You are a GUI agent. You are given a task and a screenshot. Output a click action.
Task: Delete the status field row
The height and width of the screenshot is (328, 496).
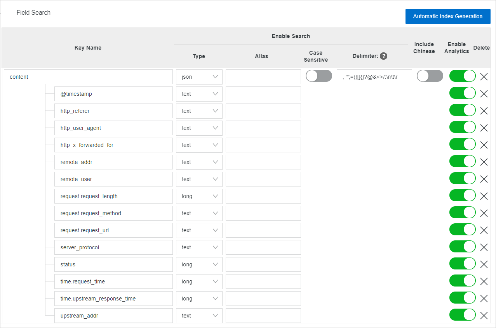(x=484, y=264)
